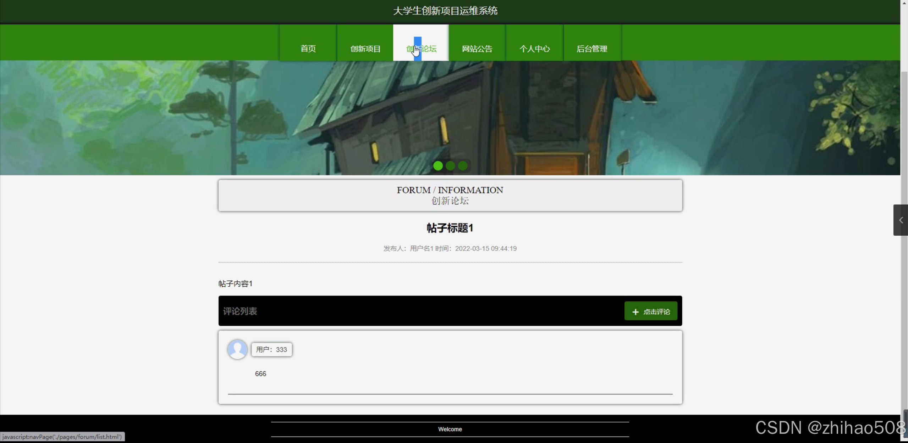This screenshot has height=443, width=908.
Task: Click the 用户：333 username label
Action: point(271,349)
